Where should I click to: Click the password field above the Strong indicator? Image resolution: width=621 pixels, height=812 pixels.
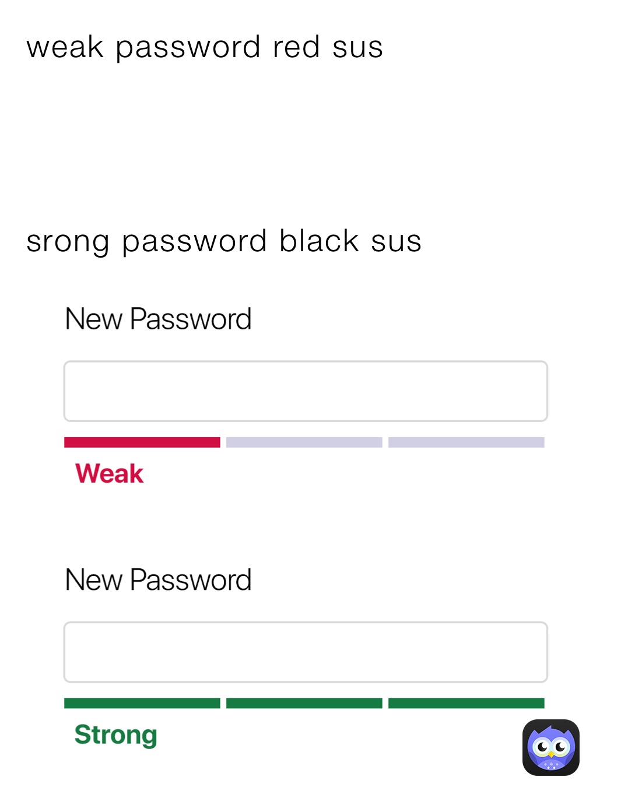[306, 652]
